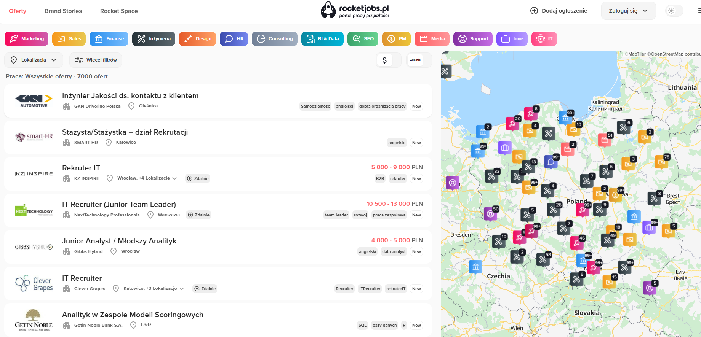Filter offers by PM category
The width and height of the screenshot is (701, 337).
(x=397, y=39)
